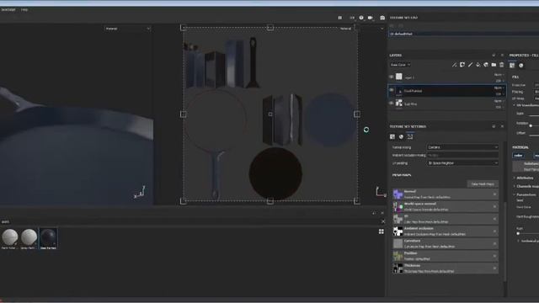Switch shelf to grid view icon

coord(382,231)
